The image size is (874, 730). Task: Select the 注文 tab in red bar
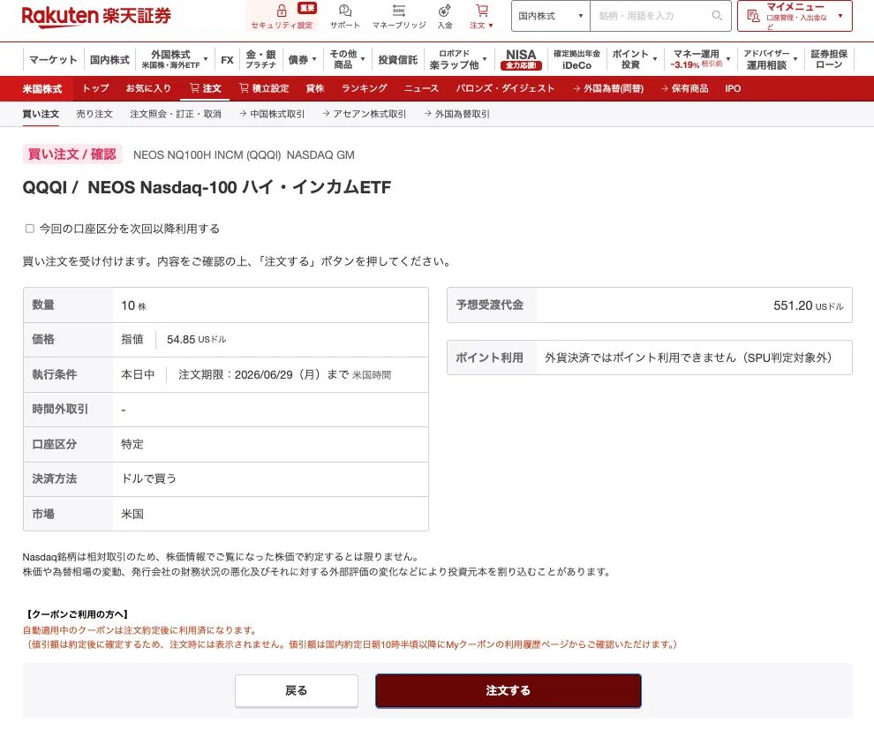point(206,88)
